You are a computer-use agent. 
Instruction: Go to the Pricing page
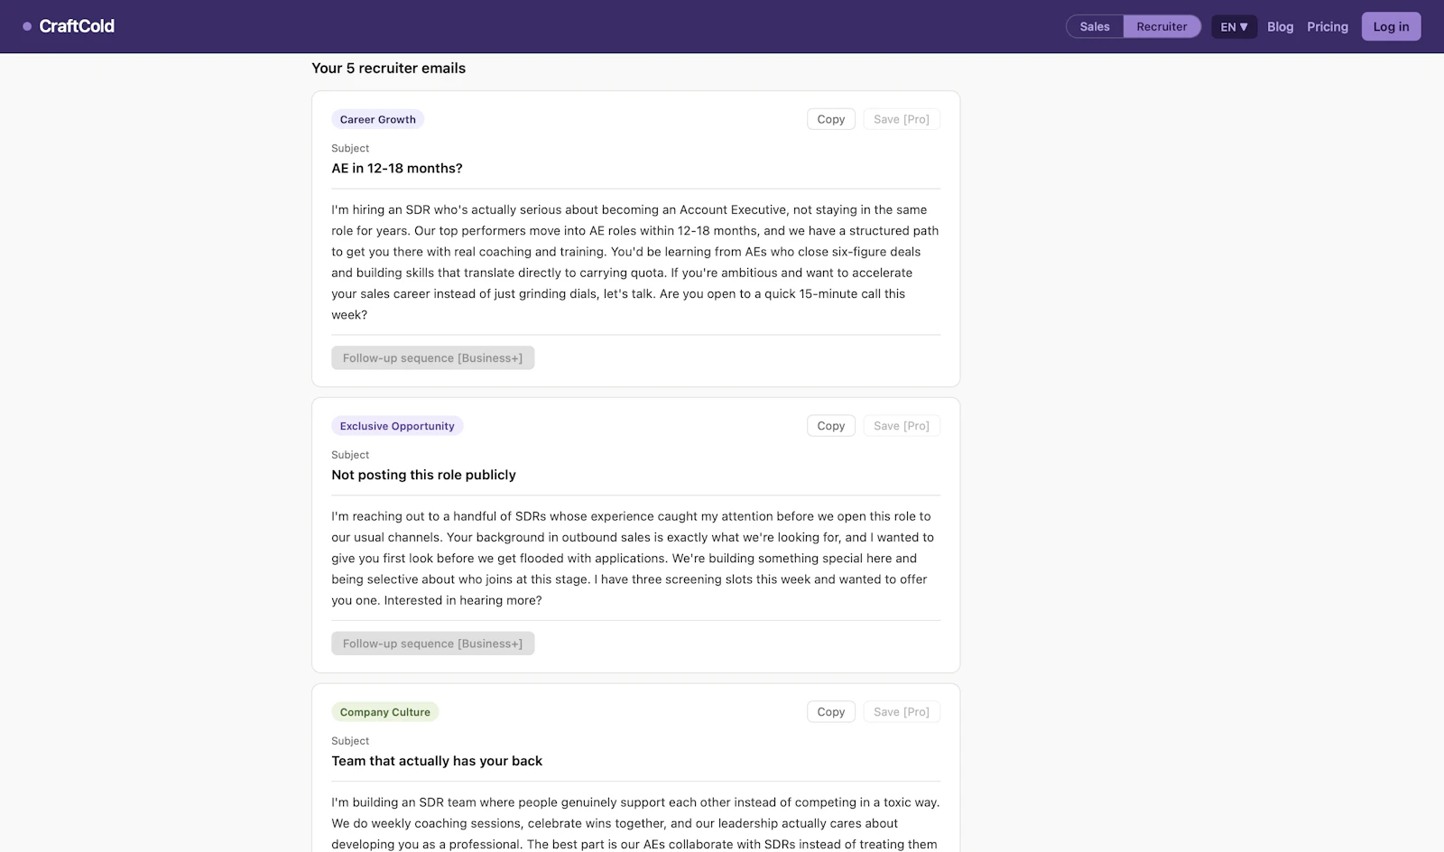tap(1328, 26)
